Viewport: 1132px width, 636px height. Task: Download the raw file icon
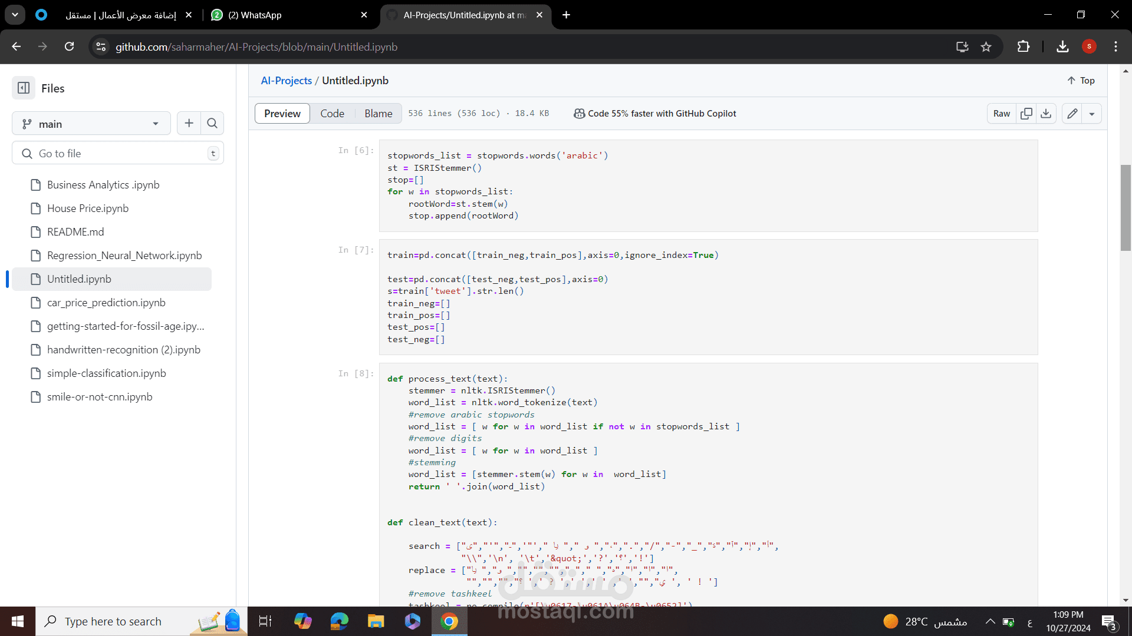[x=1046, y=114]
